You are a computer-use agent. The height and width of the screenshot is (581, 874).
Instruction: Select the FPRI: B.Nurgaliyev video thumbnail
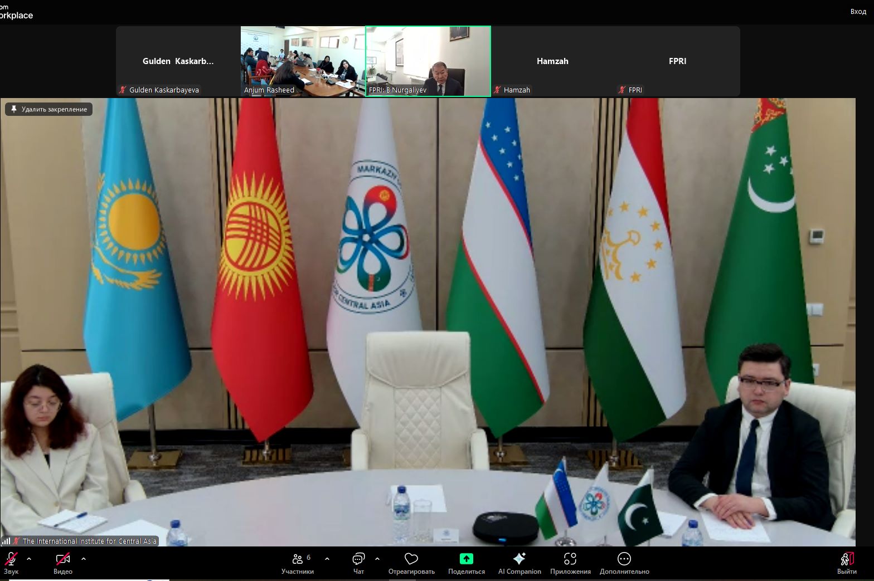tap(428, 61)
